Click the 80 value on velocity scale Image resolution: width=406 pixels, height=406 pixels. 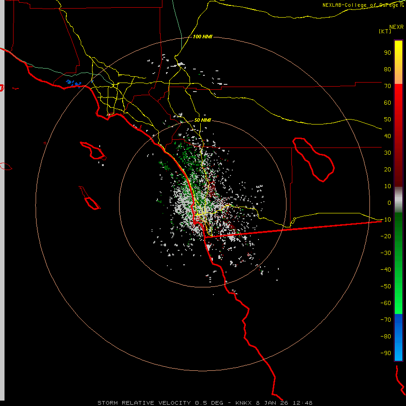(388, 69)
